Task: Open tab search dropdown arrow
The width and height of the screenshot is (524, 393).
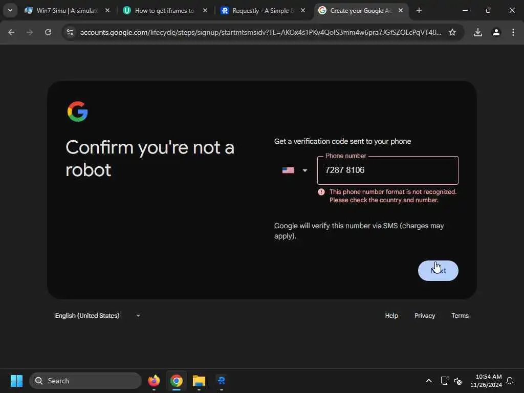Action: [x=10, y=10]
